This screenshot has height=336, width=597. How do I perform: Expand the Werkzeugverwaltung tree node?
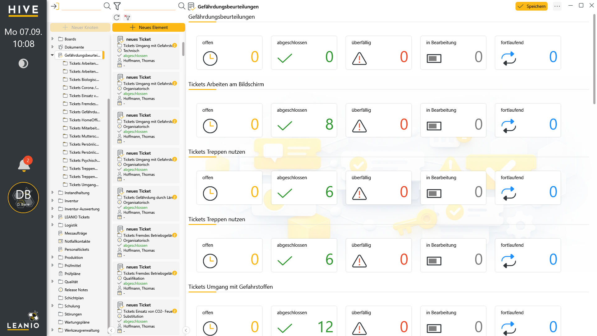[x=53, y=330]
